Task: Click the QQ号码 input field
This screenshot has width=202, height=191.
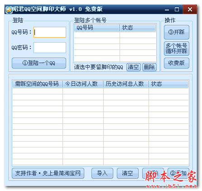Action: click(50, 32)
